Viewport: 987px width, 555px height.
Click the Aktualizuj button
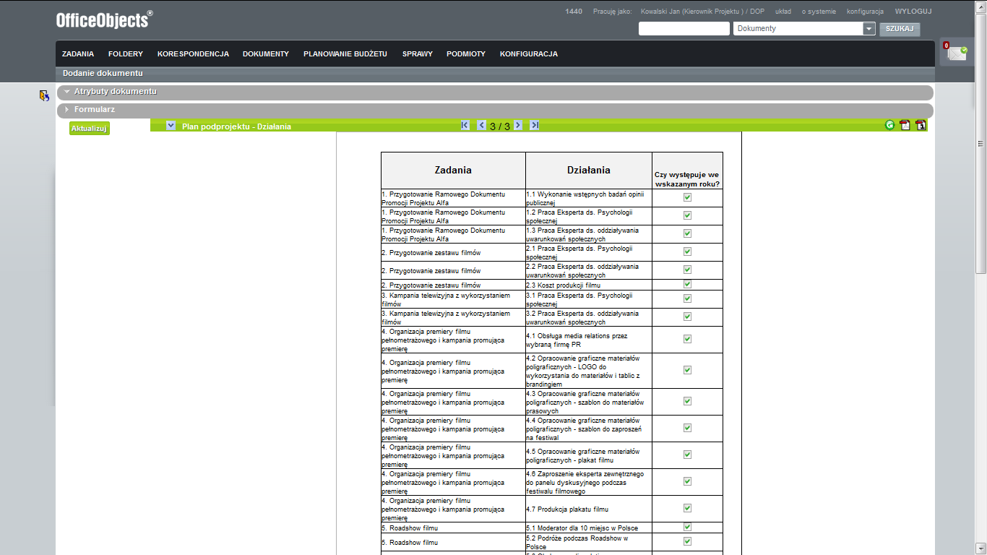[90, 129]
